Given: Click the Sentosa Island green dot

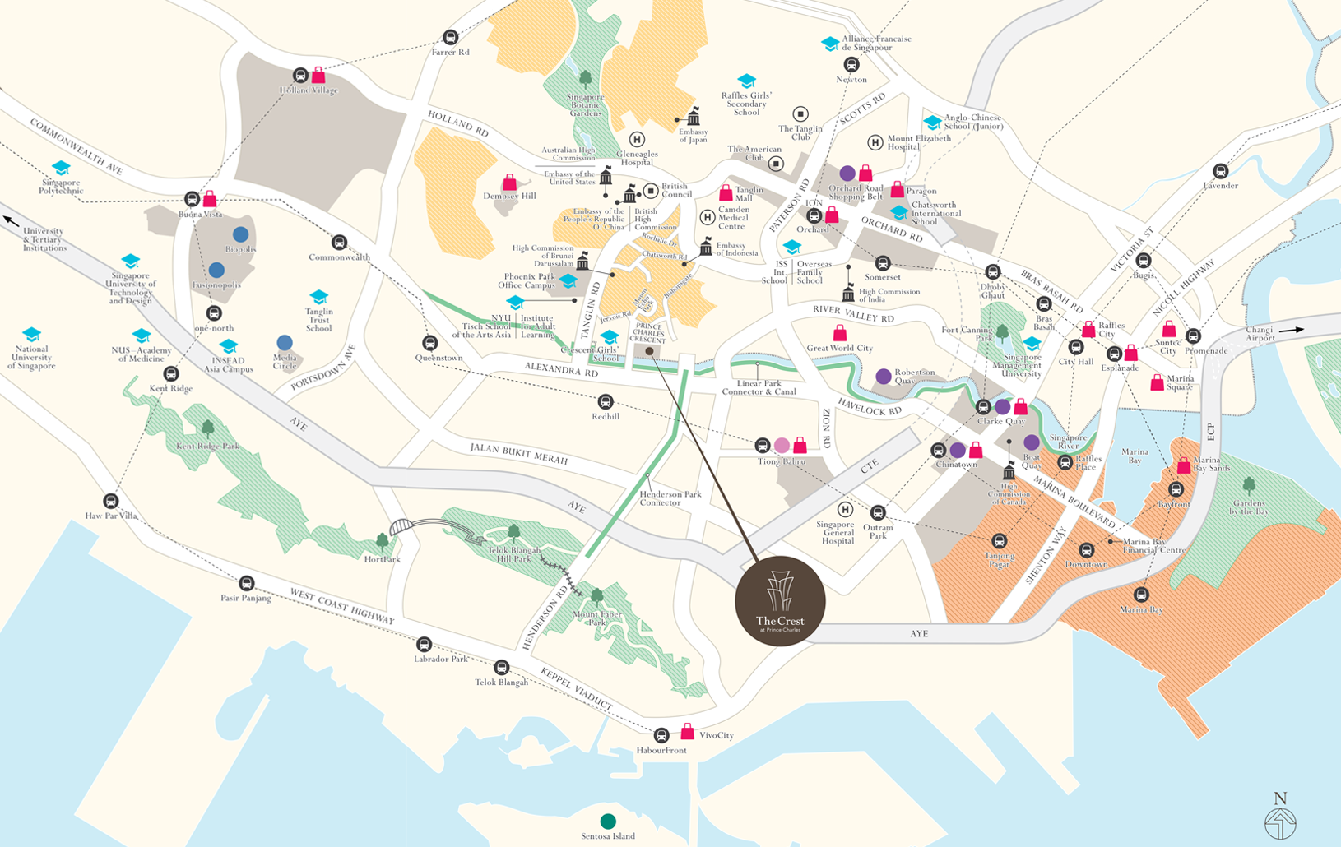Looking at the screenshot, I should click(x=608, y=822).
